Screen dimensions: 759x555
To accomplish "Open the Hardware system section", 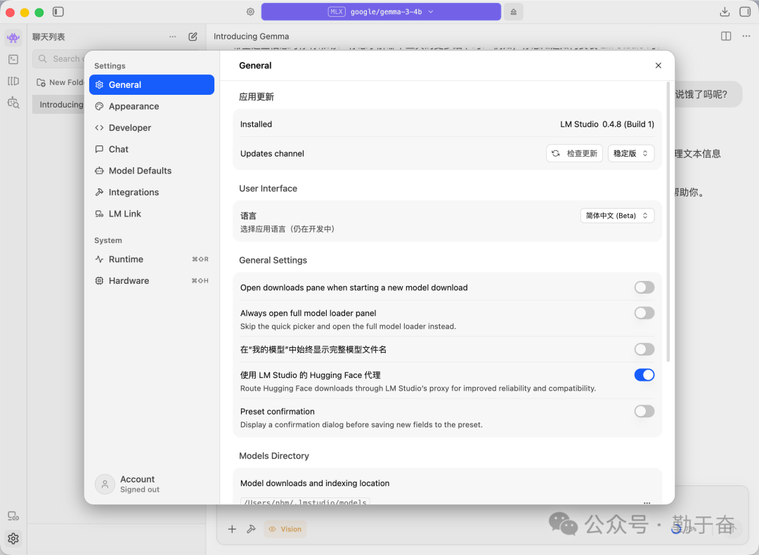I will (152, 280).
